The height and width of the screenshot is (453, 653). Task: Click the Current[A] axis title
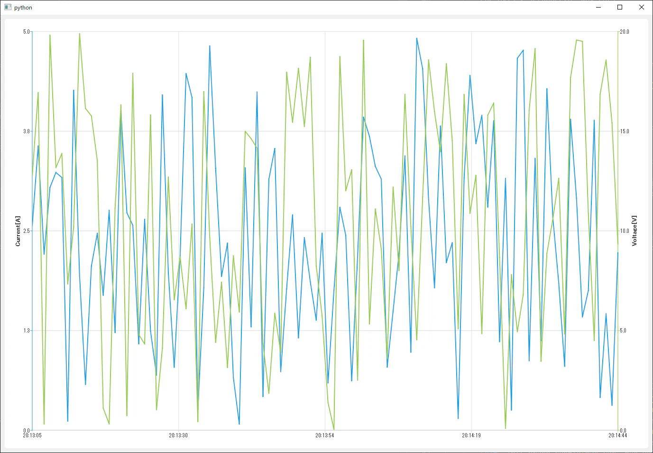click(18, 231)
